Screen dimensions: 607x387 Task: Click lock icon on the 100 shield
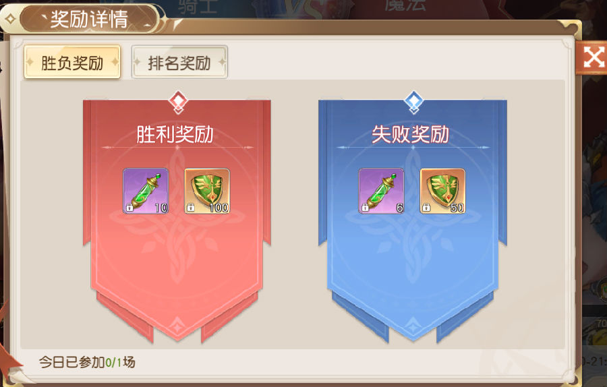191,208
